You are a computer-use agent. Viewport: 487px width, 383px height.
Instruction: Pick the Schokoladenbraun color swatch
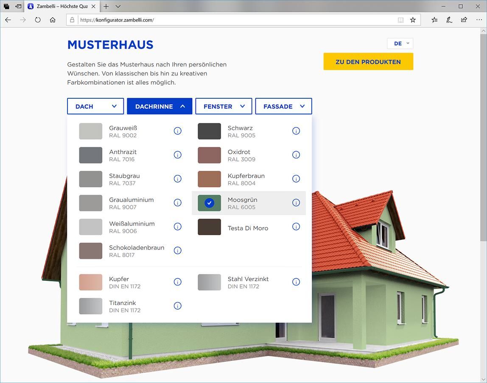pos(91,250)
